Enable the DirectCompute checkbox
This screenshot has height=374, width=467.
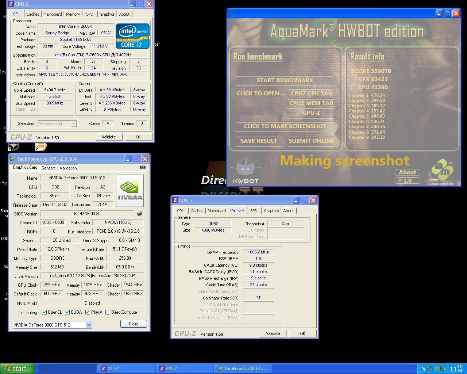tap(108, 312)
